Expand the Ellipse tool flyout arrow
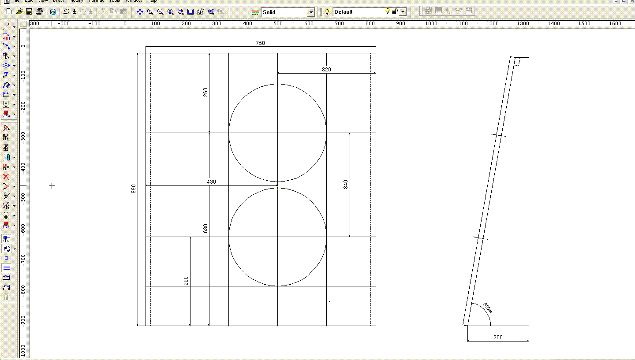The image size is (635, 360). [14, 66]
